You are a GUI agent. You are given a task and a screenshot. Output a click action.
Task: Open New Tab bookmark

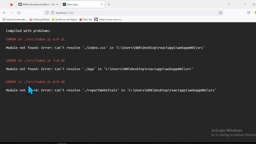click(86, 20)
